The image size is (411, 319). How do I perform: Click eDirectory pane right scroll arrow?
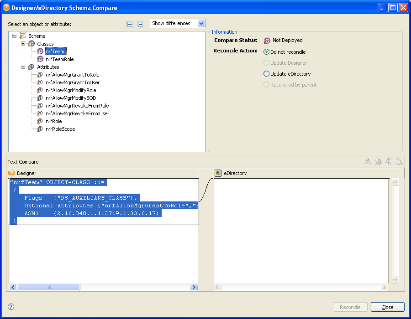pos(384,288)
